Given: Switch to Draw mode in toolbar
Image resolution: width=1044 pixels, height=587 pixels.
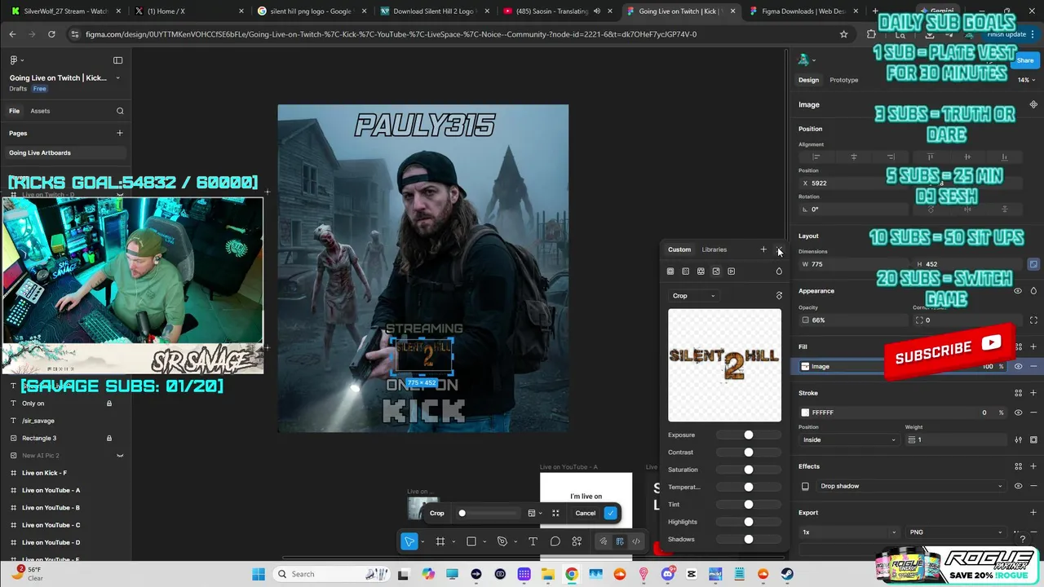Looking at the screenshot, I should tap(604, 541).
